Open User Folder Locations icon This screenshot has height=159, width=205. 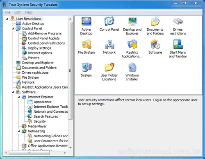pyautogui.click(x=109, y=67)
